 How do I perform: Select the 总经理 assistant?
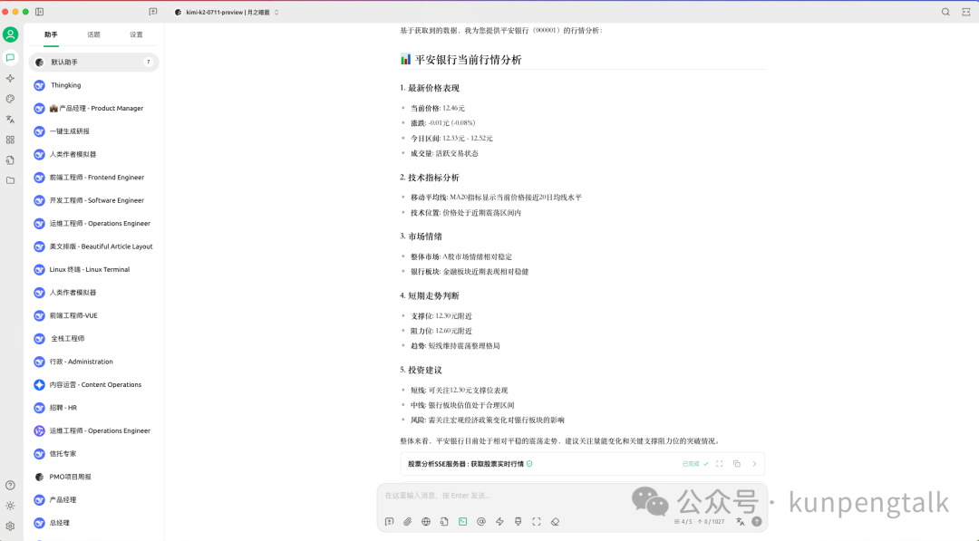tap(93, 523)
